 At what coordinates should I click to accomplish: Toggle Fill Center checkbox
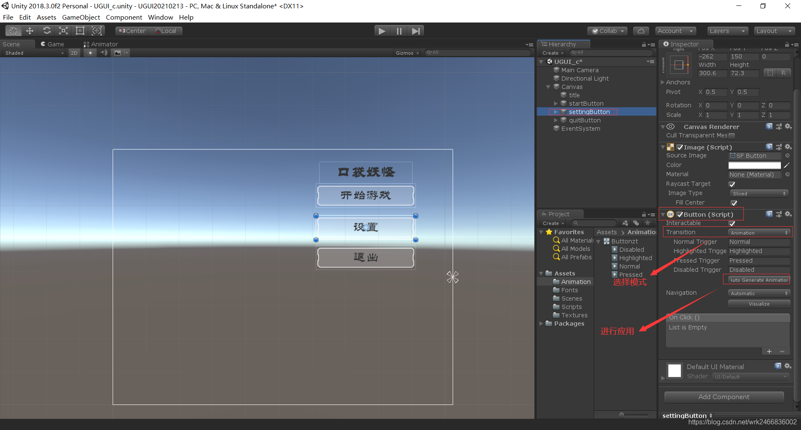734,203
